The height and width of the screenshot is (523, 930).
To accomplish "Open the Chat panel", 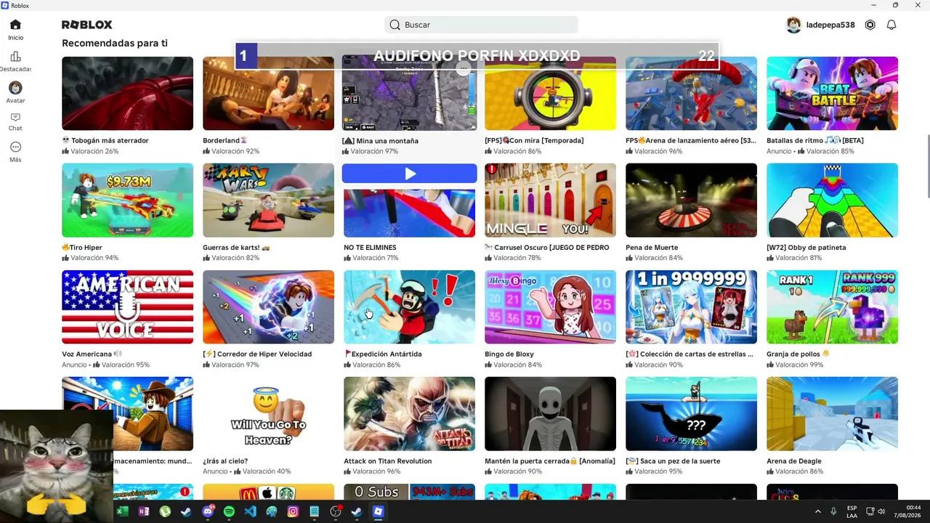I will pos(15,121).
